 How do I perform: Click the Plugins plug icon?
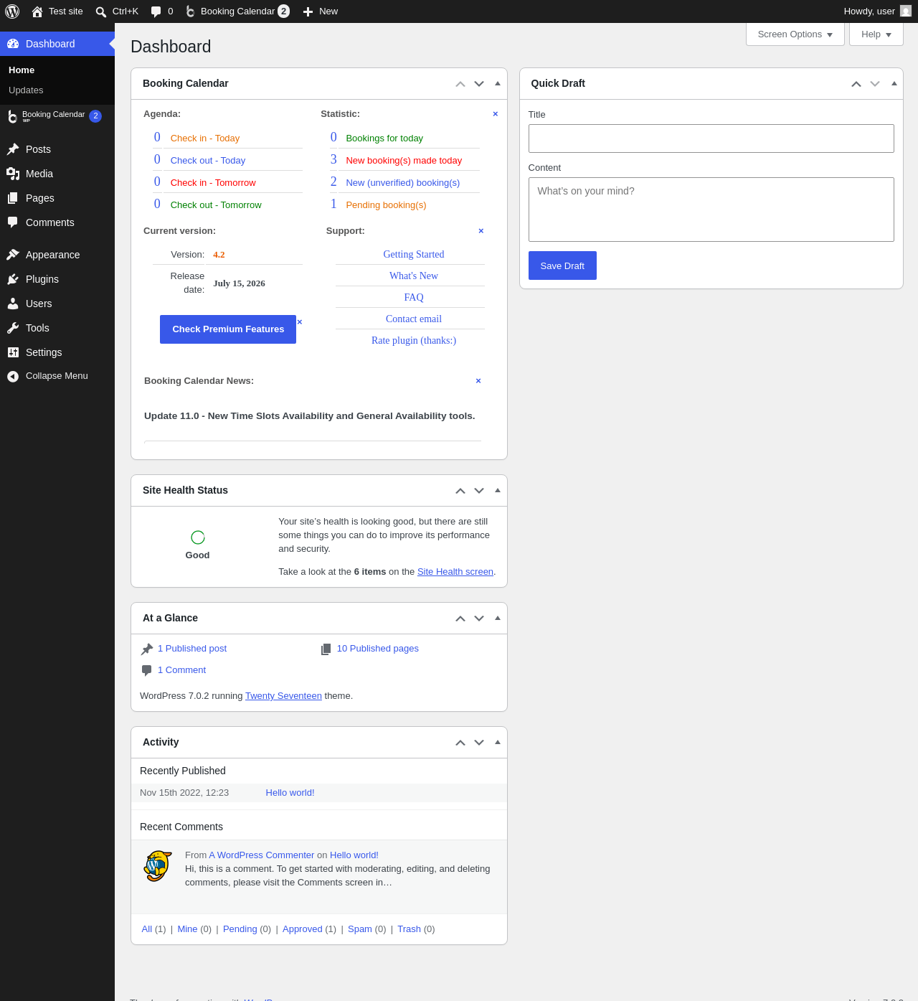point(13,279)
